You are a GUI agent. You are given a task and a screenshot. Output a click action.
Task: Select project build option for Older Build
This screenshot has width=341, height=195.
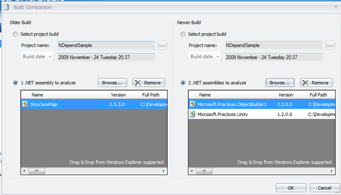coord(15,35)
